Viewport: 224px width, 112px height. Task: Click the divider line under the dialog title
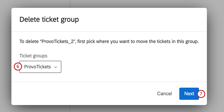coord(109,31)
